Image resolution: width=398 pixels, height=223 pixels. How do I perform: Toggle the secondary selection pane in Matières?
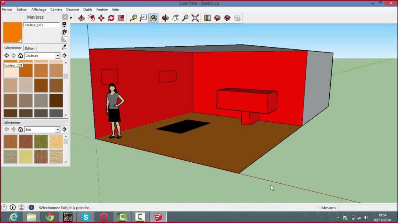click(x=64, y=24)
